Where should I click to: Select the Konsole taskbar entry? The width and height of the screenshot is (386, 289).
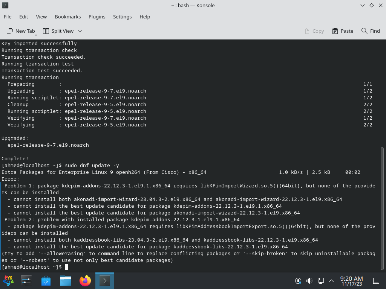(105, 281)
